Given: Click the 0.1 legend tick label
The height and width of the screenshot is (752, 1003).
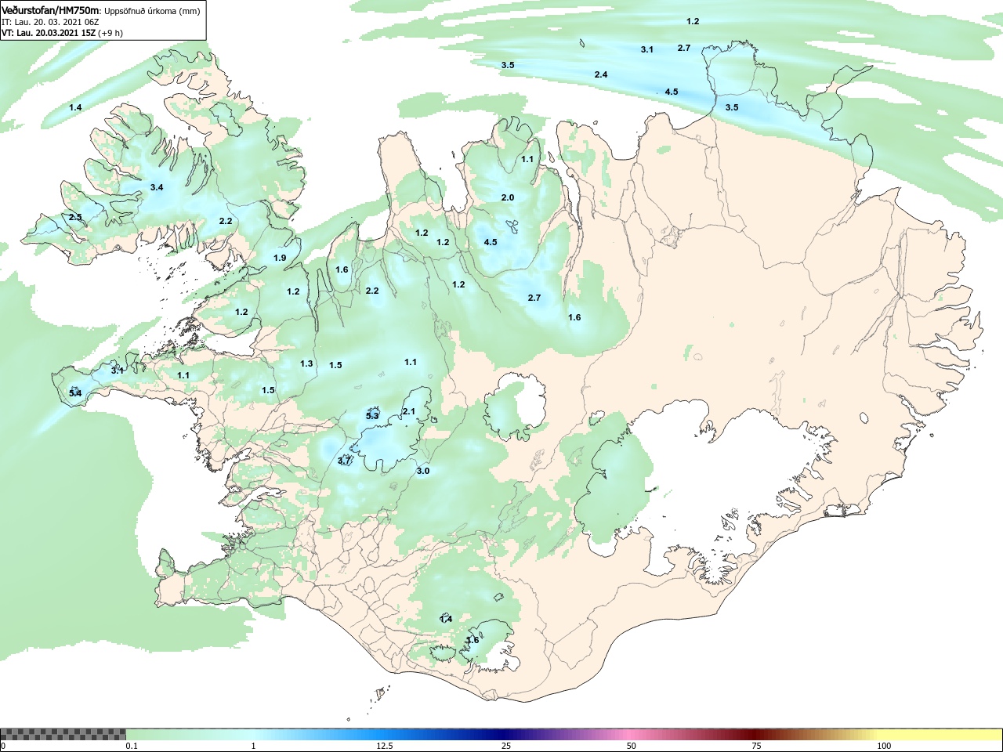Looking at the screenshot, I should pos(132,746).
